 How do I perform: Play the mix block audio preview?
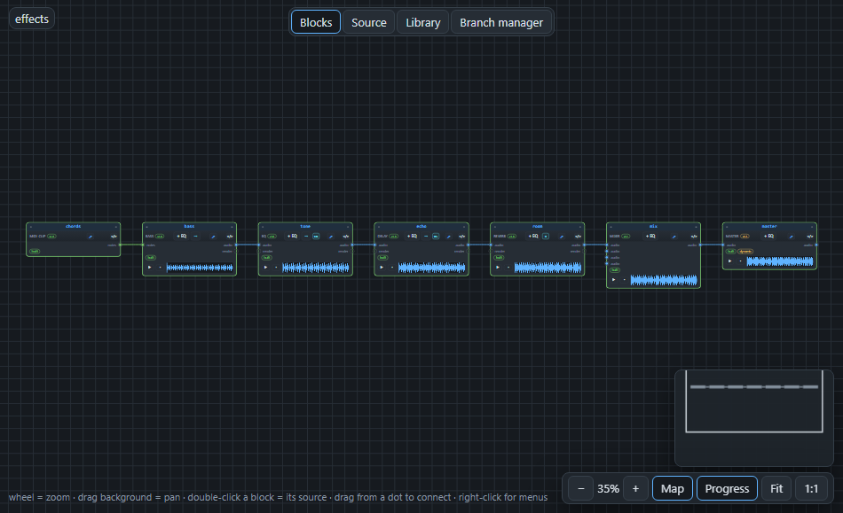pyautogui.click(x=614, y=280)
